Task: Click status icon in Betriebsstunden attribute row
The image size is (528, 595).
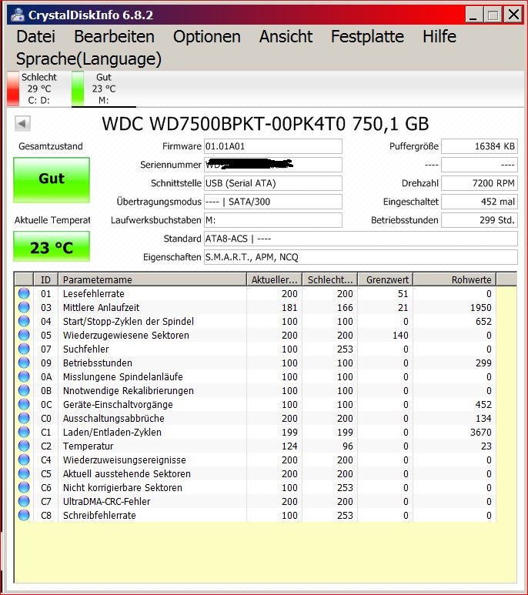Action: click(x=24, y=363)
